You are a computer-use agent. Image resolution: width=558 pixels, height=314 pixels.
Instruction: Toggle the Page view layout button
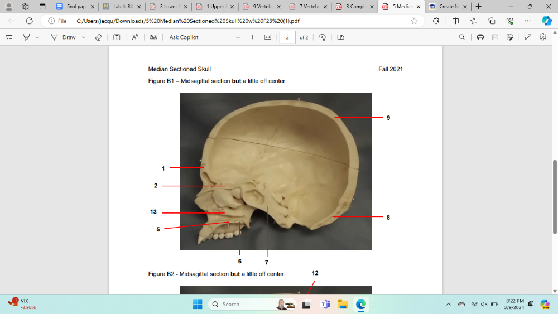(340, 37)
